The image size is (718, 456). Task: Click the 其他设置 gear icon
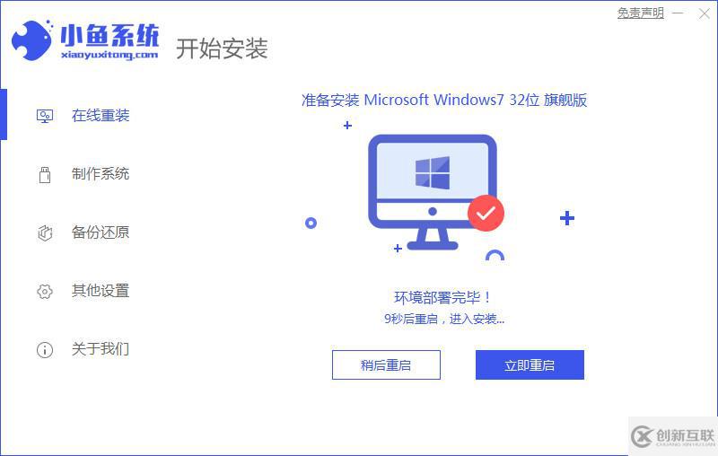click(x=45, y=291)
